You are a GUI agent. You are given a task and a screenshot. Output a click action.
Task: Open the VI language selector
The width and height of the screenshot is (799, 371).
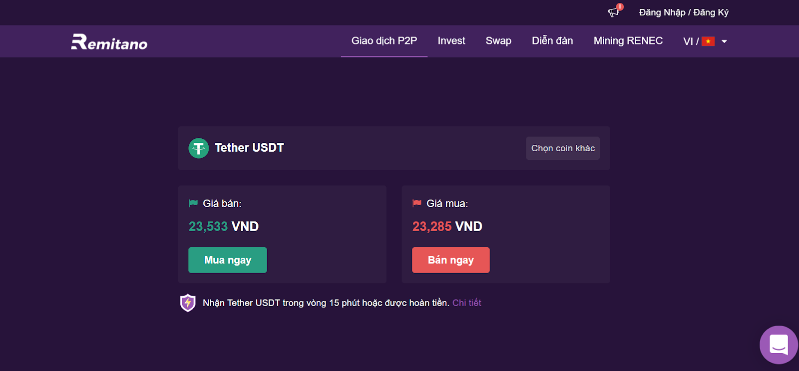[705, 41]
